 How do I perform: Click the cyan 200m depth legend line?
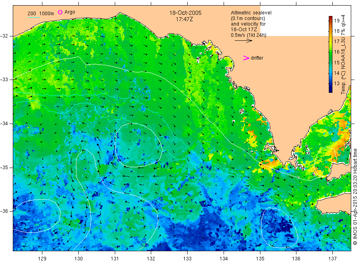pos(34,17)
